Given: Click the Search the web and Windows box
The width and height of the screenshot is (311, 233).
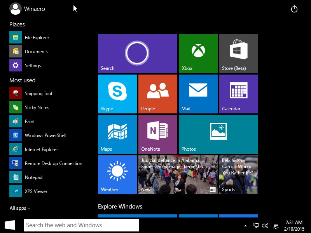Looking at the screenshot, I should point(82,225).
